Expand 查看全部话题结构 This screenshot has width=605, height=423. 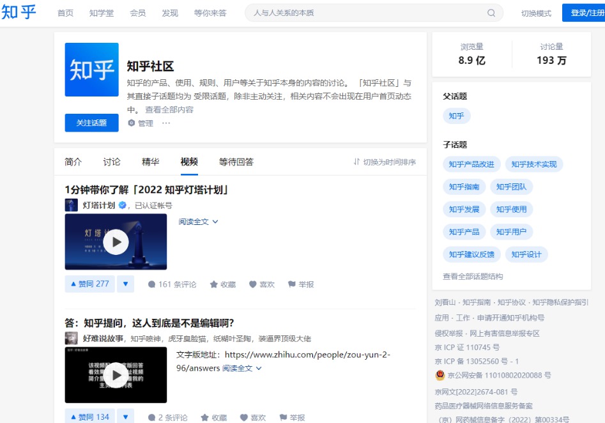(x=473, y=276)
